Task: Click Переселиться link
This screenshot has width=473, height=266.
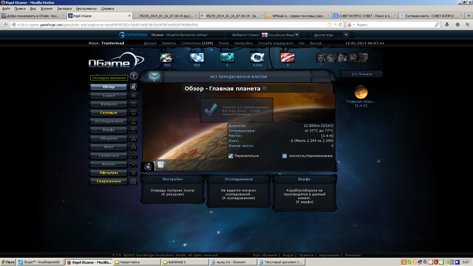Action: 247,156
